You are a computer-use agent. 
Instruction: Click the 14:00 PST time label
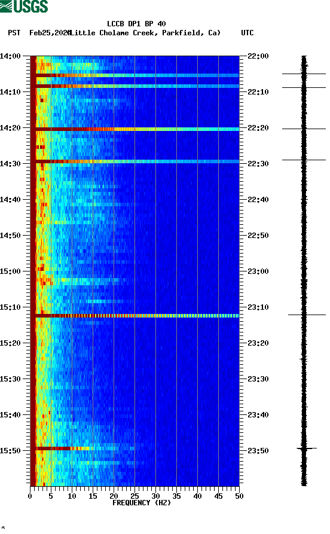(x=10, y=56)
